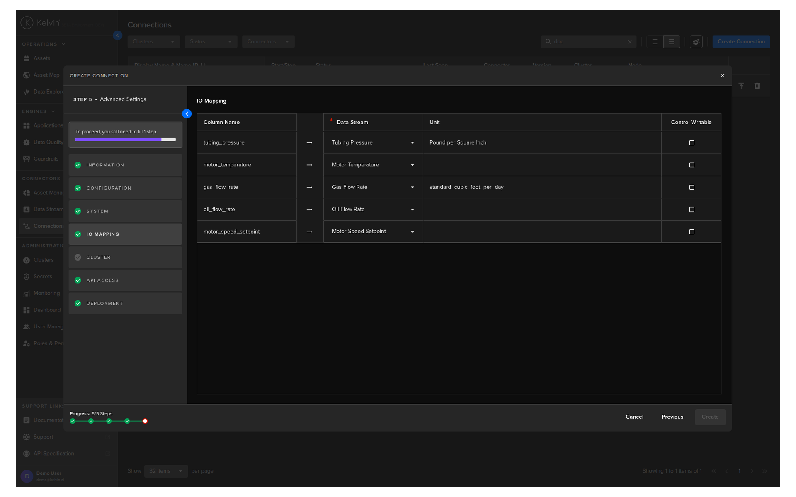
Task: Click the arrow icon for the tubing_pressure row
Action: (x=309, y=142)
